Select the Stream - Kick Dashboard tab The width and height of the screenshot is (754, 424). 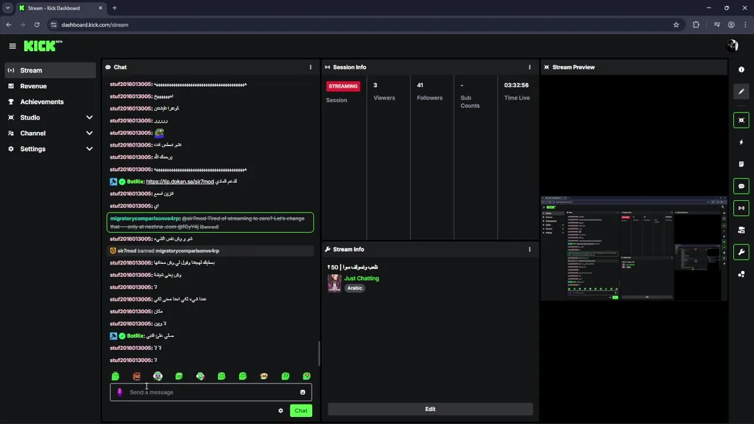click(x=60, y=8)
